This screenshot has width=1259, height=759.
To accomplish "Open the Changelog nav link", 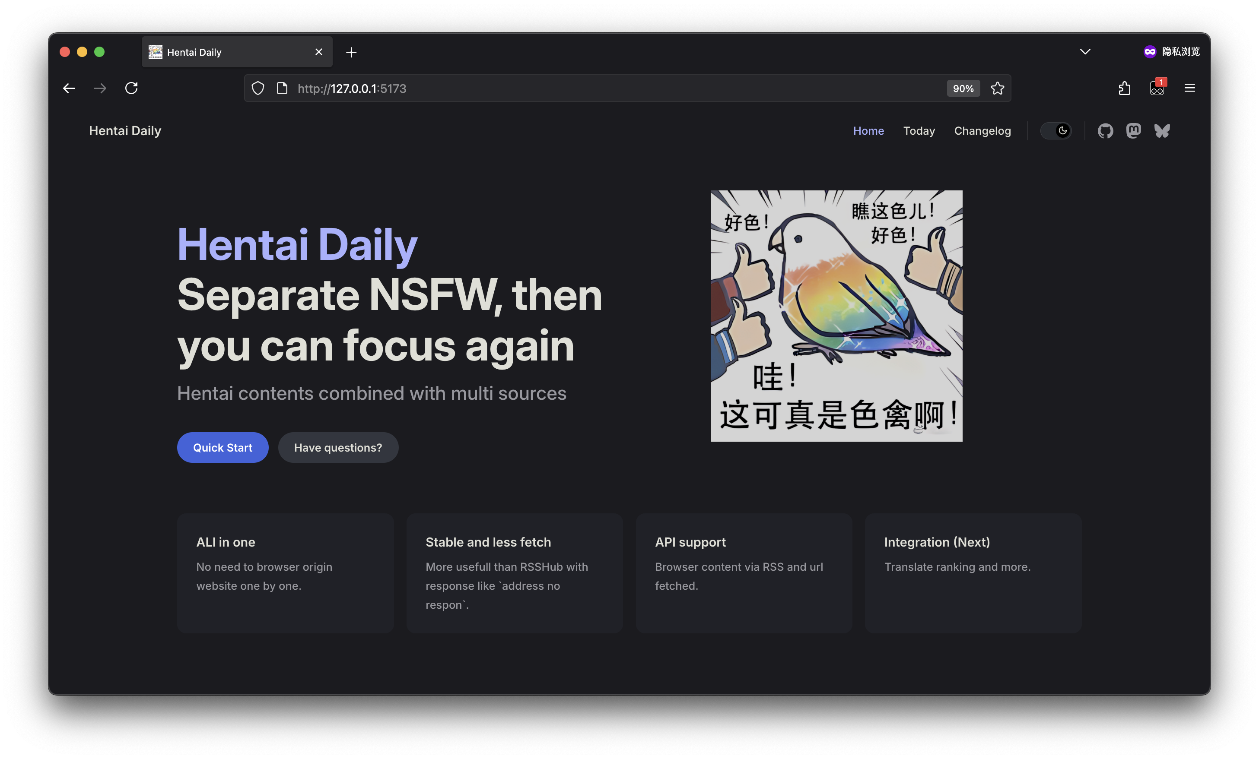I will pos(982,131).
